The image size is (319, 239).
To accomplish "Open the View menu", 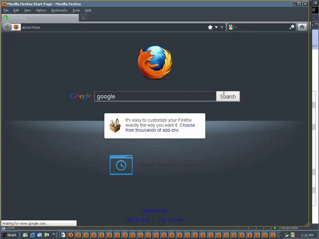I will point(27,10).
